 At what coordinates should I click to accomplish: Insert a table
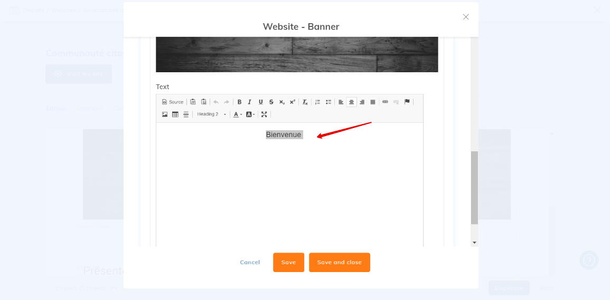[175, 114]
